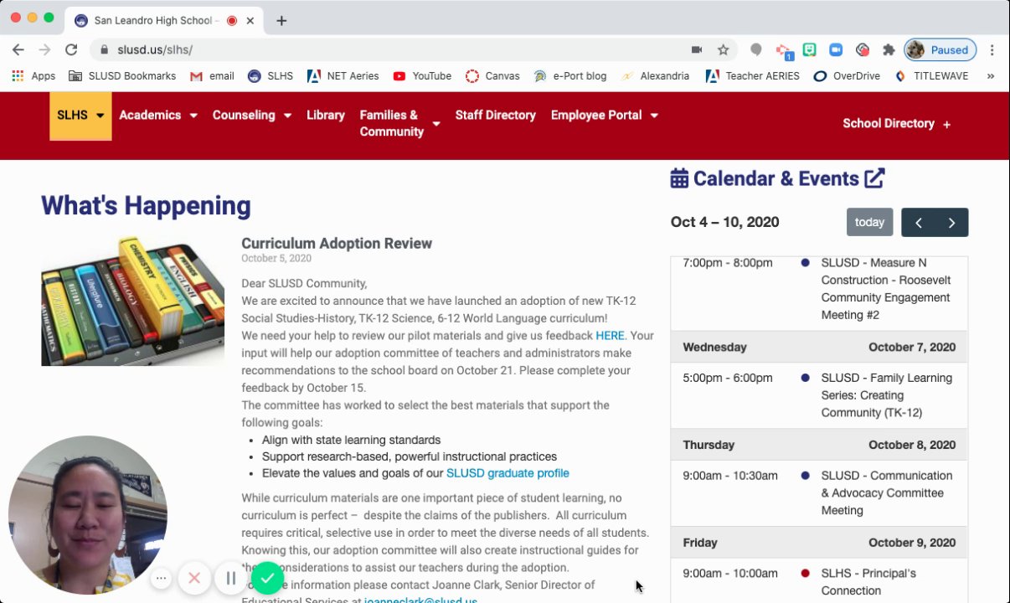1010x603 pixels.
Task: Open the red recording swirl extension
Action: [x=862, y=50]
